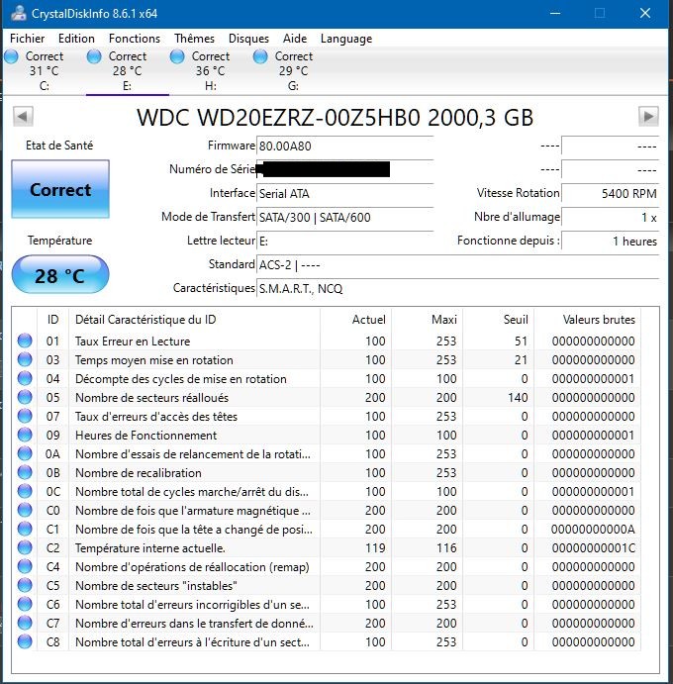This screenshot has width=673, height=684.
Task: Click the Caractéristiques field S.M.A.R.T., NCQ
Action: click(x=457, y=288)
